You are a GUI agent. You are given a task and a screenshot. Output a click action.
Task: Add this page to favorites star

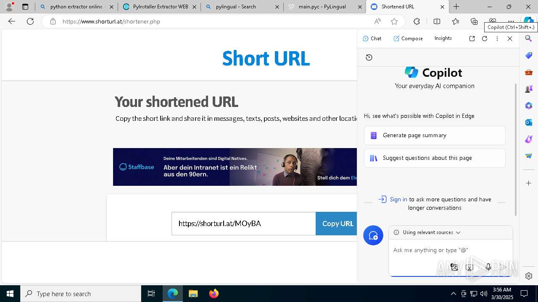(x=394, y=21)
